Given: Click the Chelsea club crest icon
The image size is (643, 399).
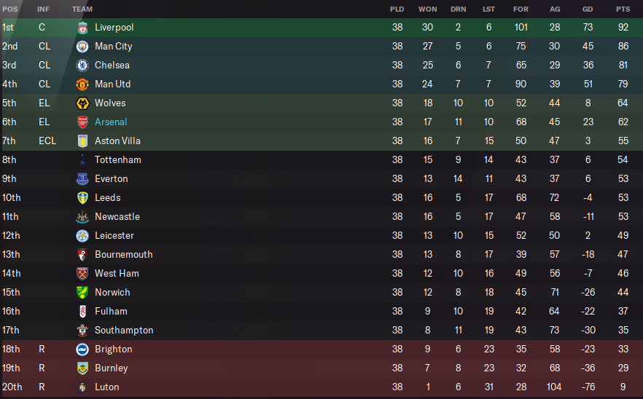Looking at the screenshot, I should pyautogui.click(x=82, y=65).
